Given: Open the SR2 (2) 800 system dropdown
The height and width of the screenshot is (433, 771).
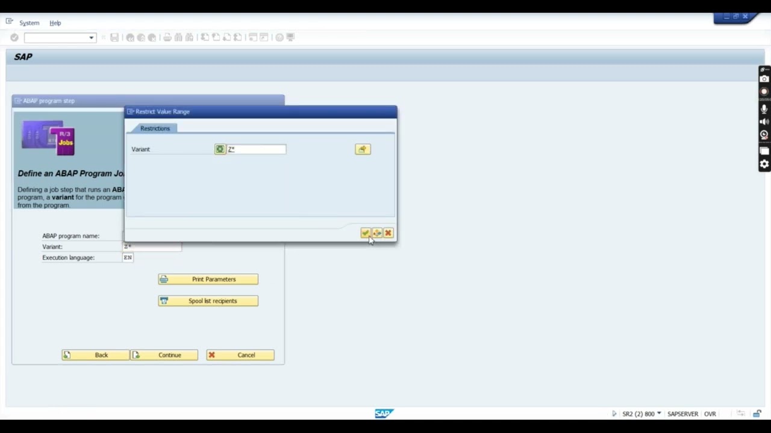Looking at the screenshot, I should tap(642, 414).
